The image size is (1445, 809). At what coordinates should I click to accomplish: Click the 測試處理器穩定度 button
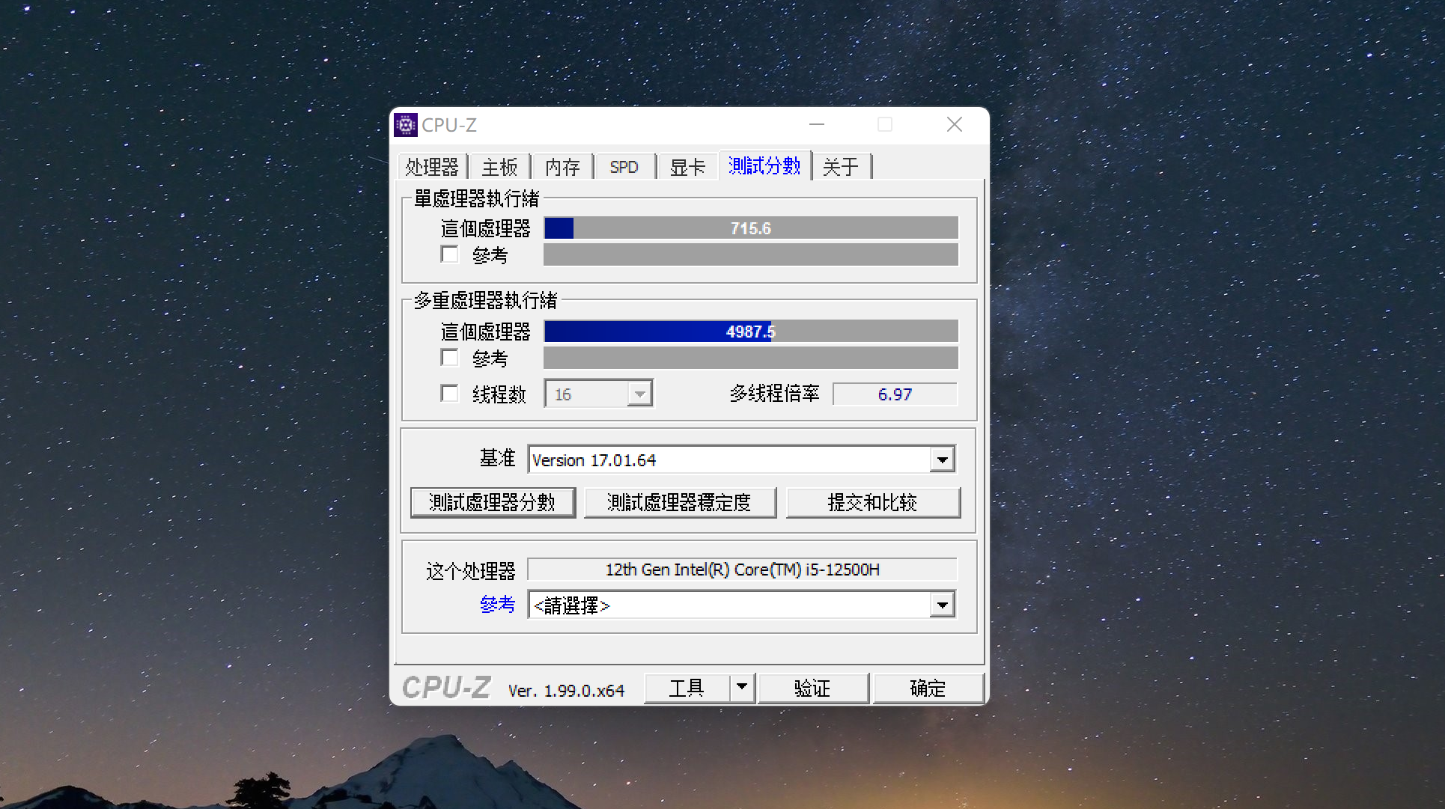tap(680, 502)
